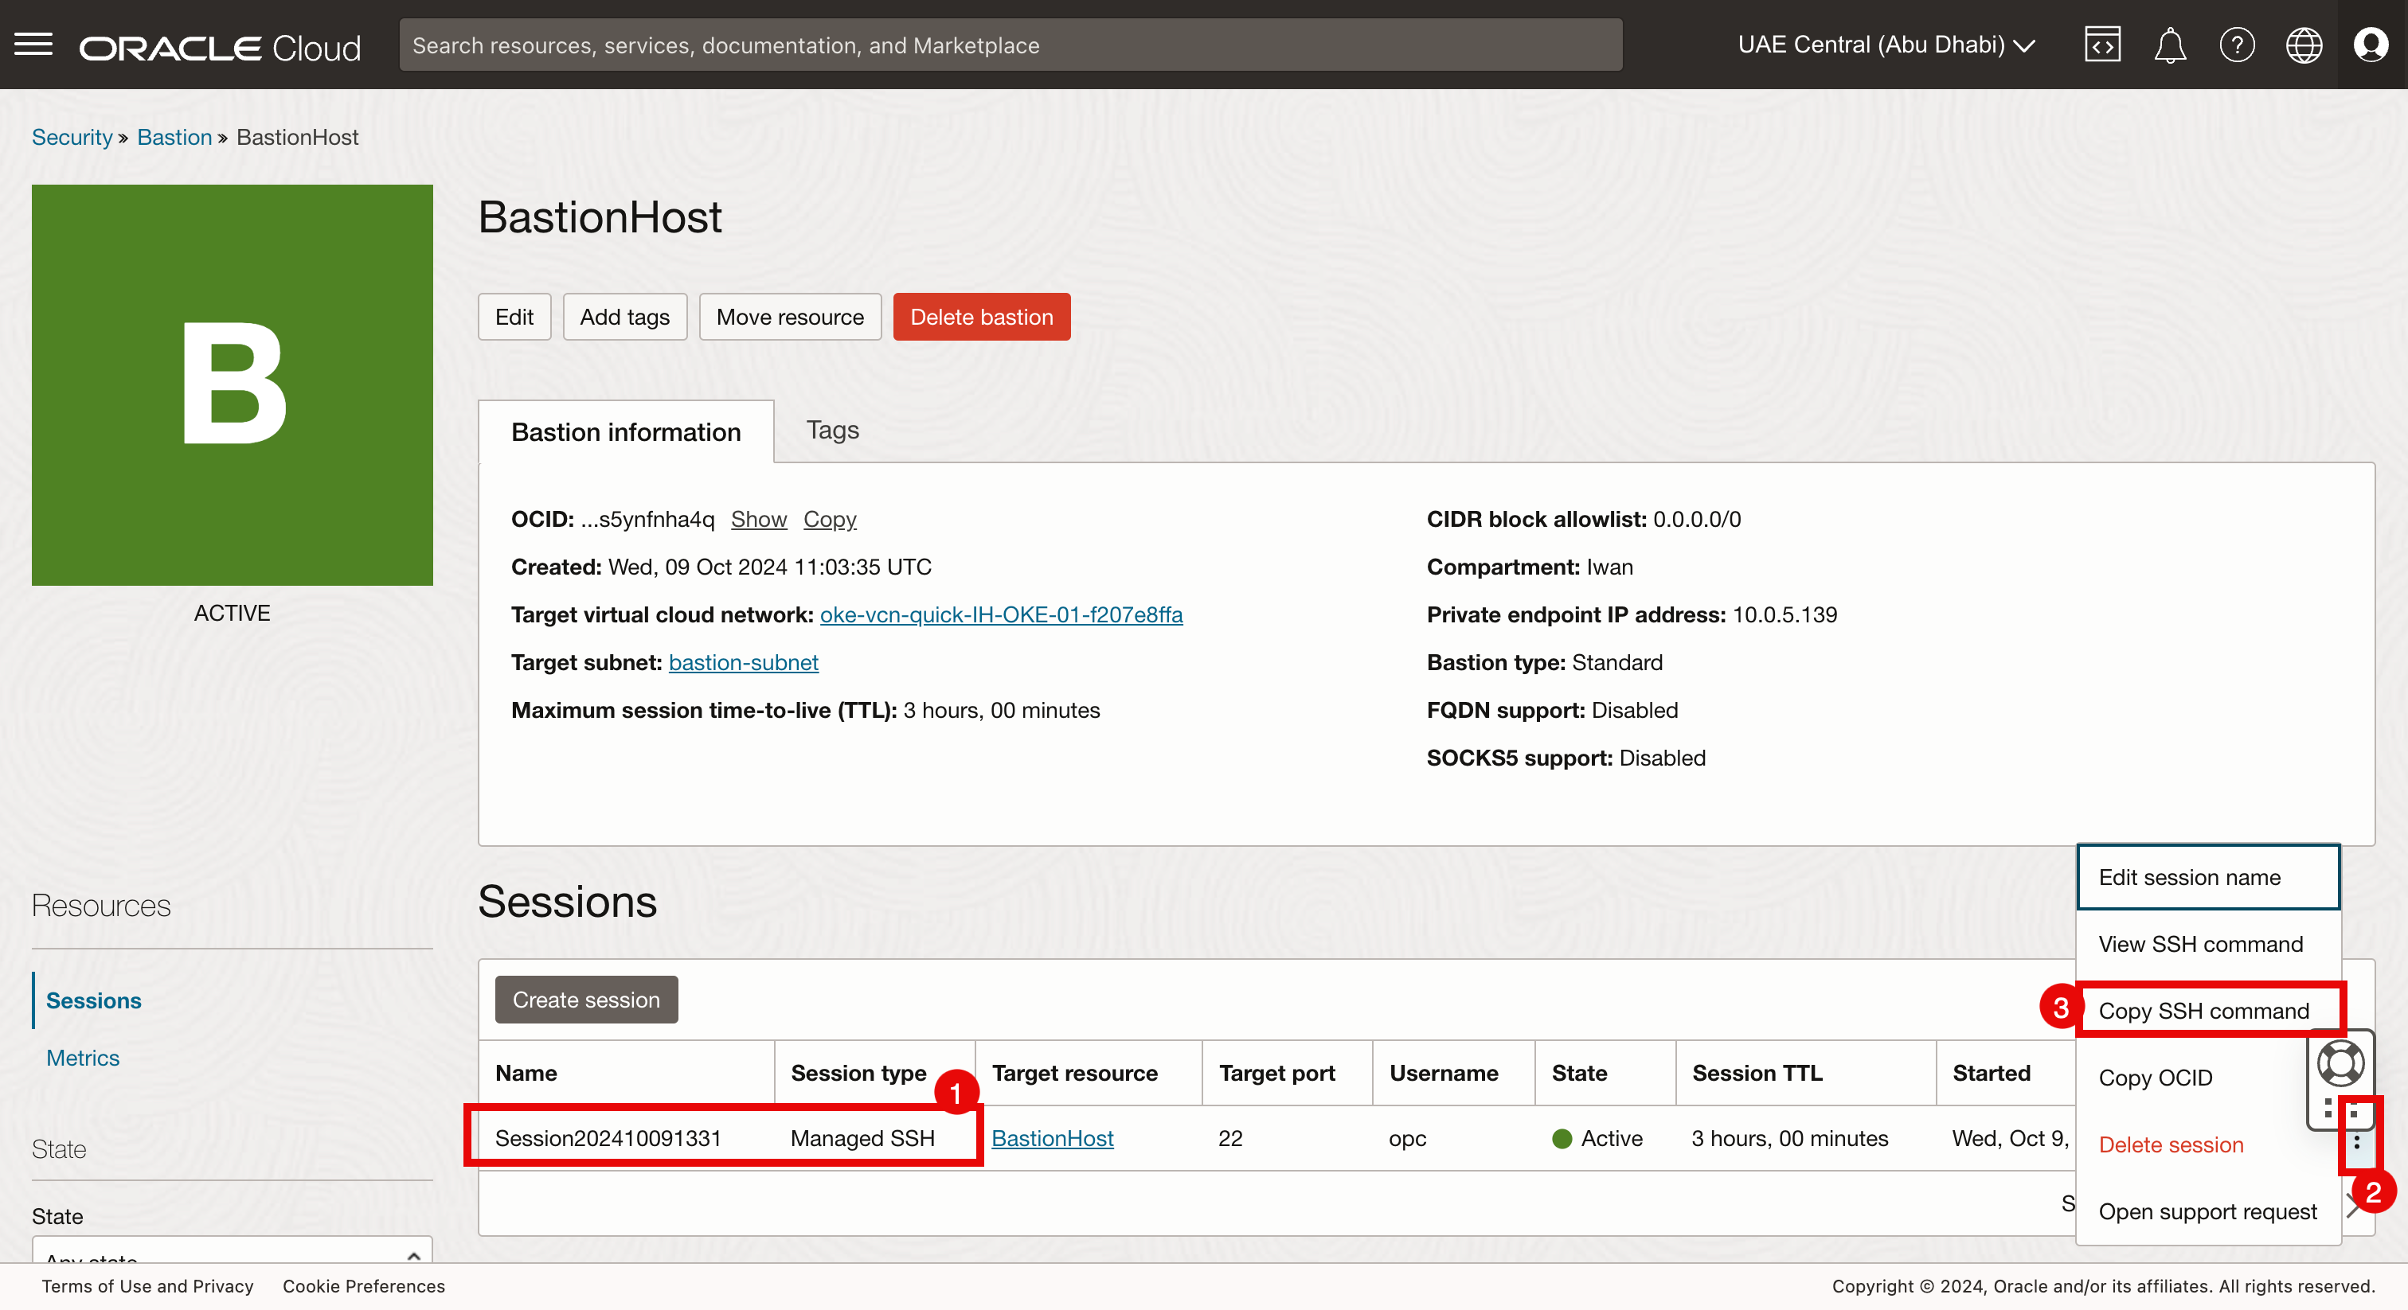Click the support lifebuoy help widget

pyautogui.click(x=2340, y=1063)
